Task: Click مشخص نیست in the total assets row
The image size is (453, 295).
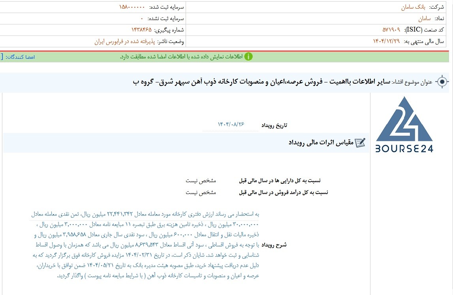Action: click(x=201, y=181)
